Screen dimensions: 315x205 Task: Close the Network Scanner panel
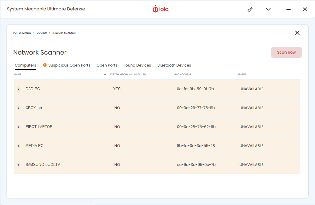pyautogui.click(x=297, y=33)
